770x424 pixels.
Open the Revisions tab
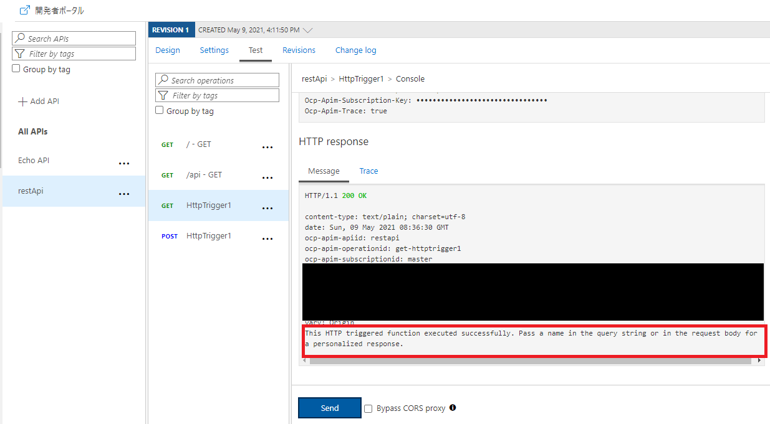pos(299,50)
